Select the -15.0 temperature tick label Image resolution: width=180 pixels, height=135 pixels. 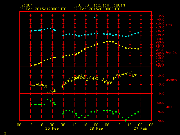point(160,28)
